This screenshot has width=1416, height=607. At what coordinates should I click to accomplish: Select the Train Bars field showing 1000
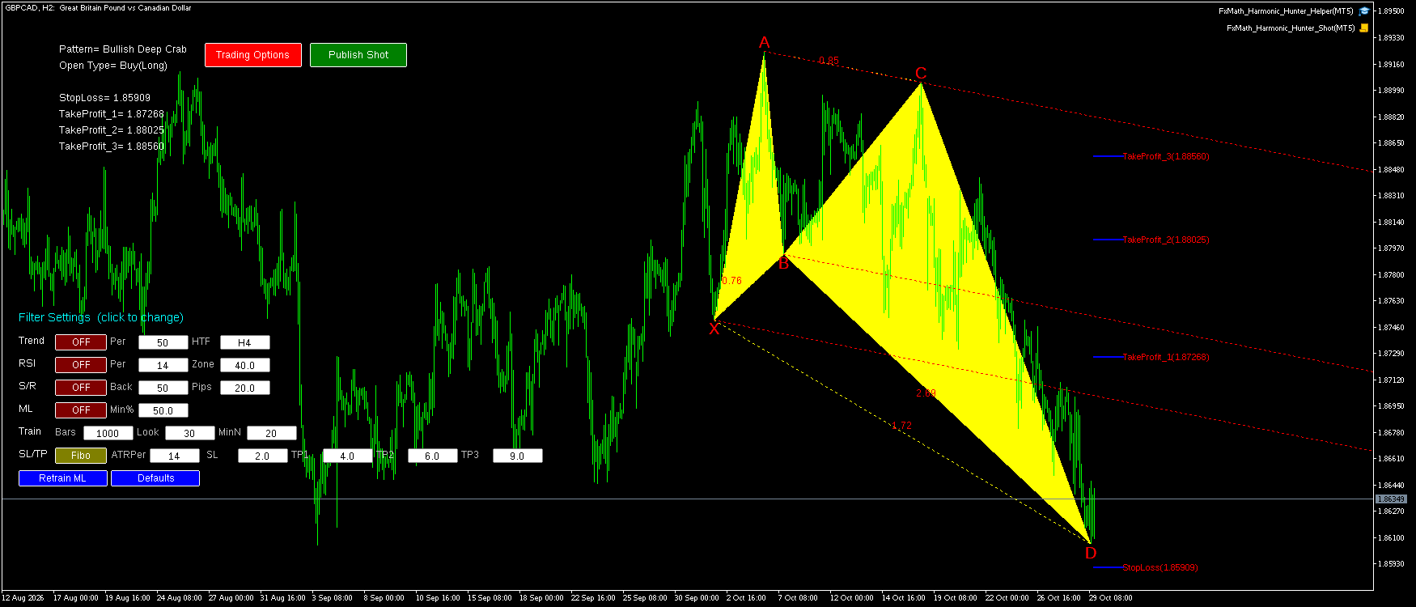pyautogui.click(x=108, y=433)
